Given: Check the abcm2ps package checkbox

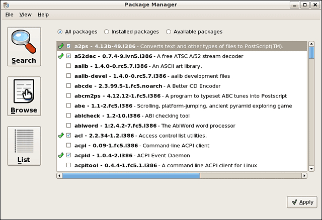Looking at the screenshot, I should [x=68, y=95].
